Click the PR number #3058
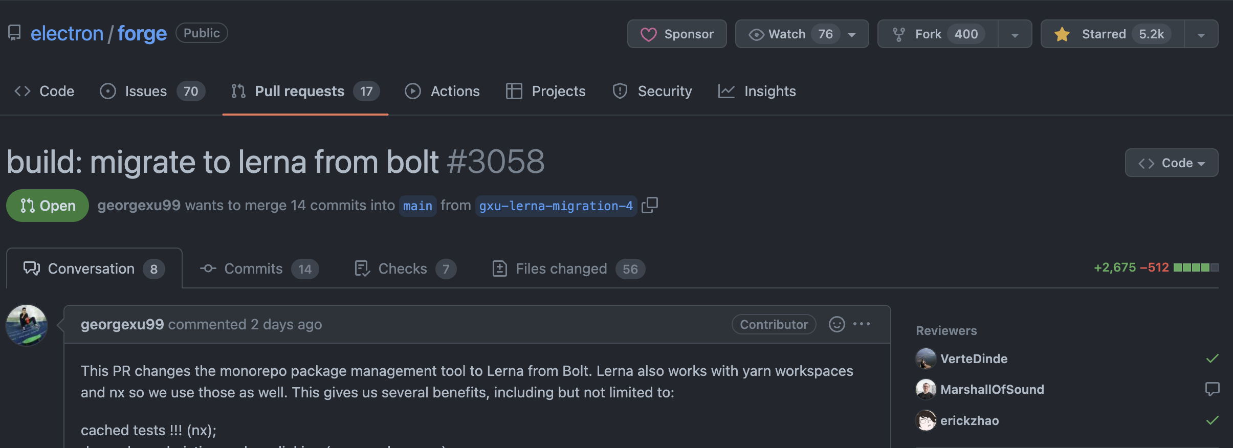Viewport: 1233px width, 448px height. (496, 162)
